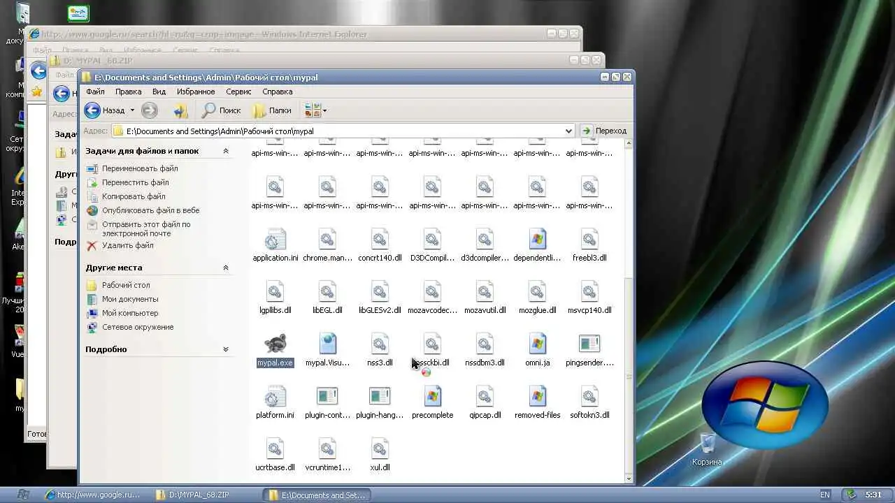
Task: Expand the Подробно details section
Action: (225, 349)
